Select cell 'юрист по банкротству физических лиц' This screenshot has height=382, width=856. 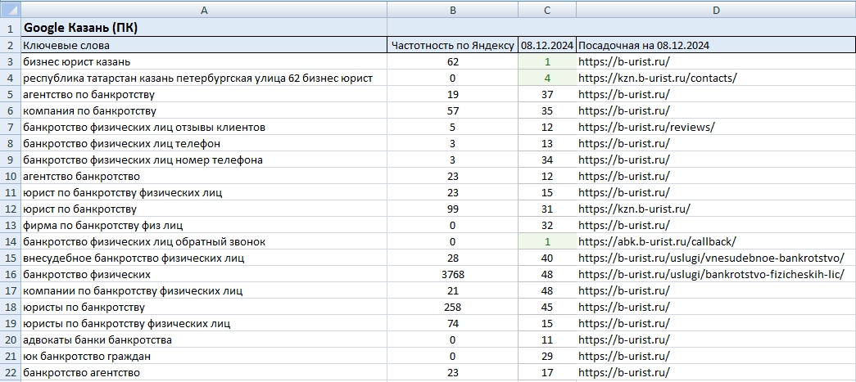click(x=204, y=192)
